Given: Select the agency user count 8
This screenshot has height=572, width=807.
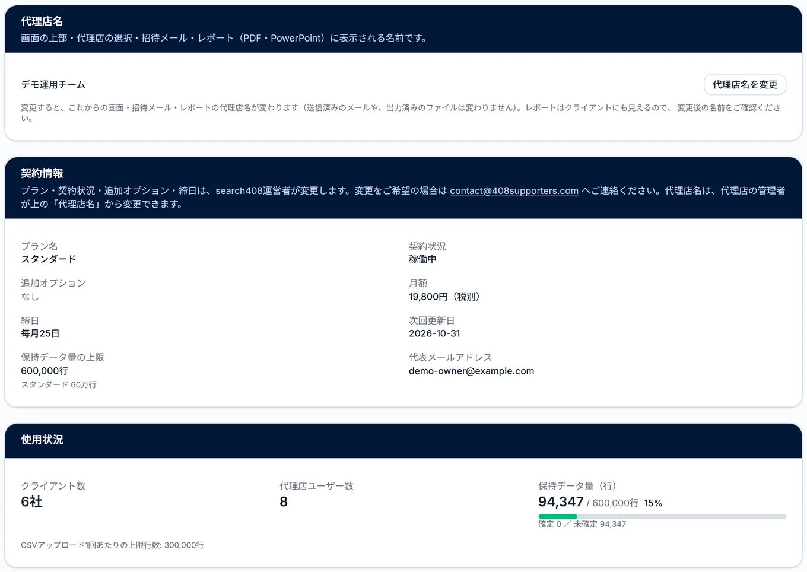Looking at the screenshot, I should point(284,502).
